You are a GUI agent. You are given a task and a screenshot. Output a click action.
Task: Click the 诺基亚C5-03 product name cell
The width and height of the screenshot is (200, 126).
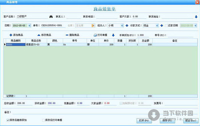[x=36, y=45]
